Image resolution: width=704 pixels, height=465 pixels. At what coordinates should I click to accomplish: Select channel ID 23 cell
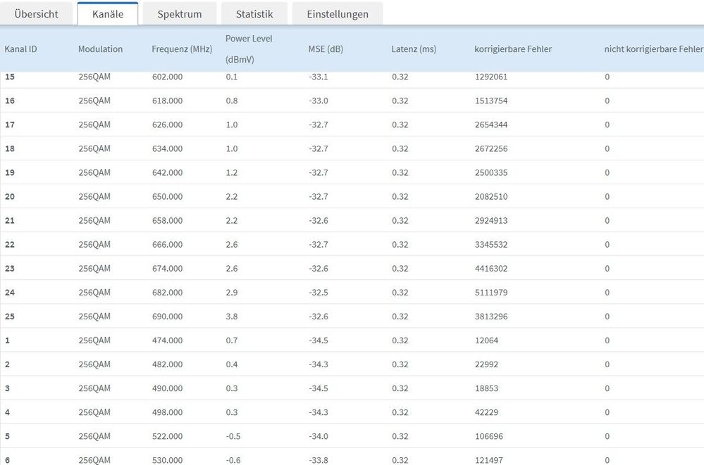10,269
